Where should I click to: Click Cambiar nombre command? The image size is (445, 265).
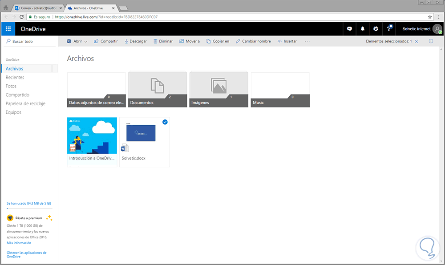point(253,41)
